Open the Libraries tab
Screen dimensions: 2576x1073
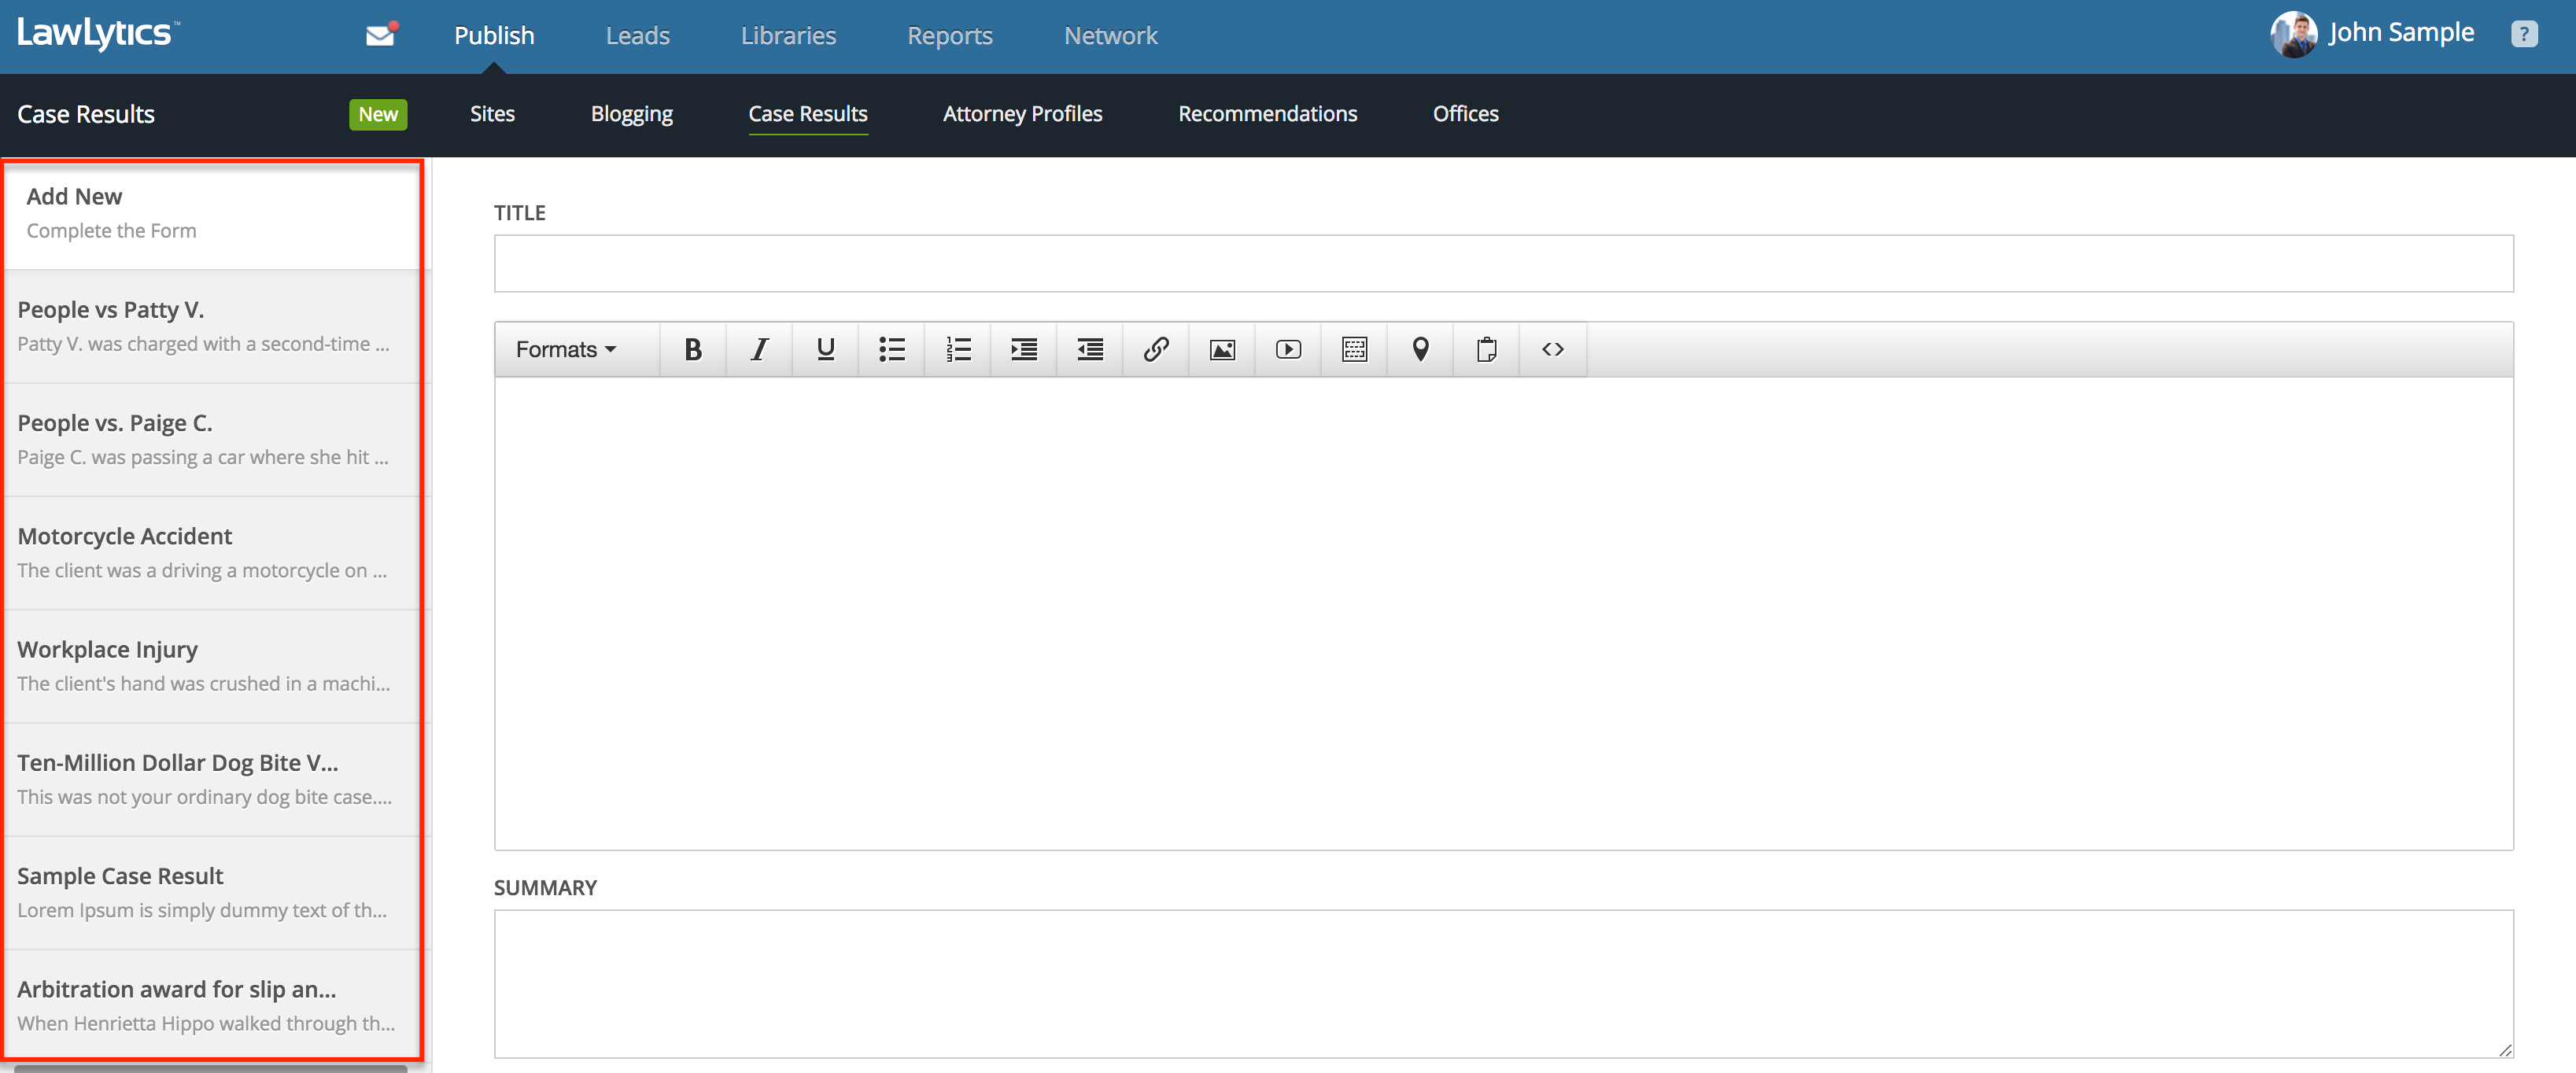pos(788,36)
